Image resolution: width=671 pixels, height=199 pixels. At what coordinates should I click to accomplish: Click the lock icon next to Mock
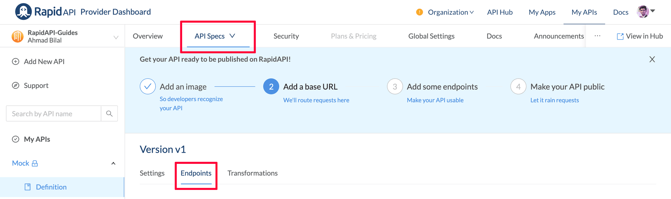tap(35, 163)
